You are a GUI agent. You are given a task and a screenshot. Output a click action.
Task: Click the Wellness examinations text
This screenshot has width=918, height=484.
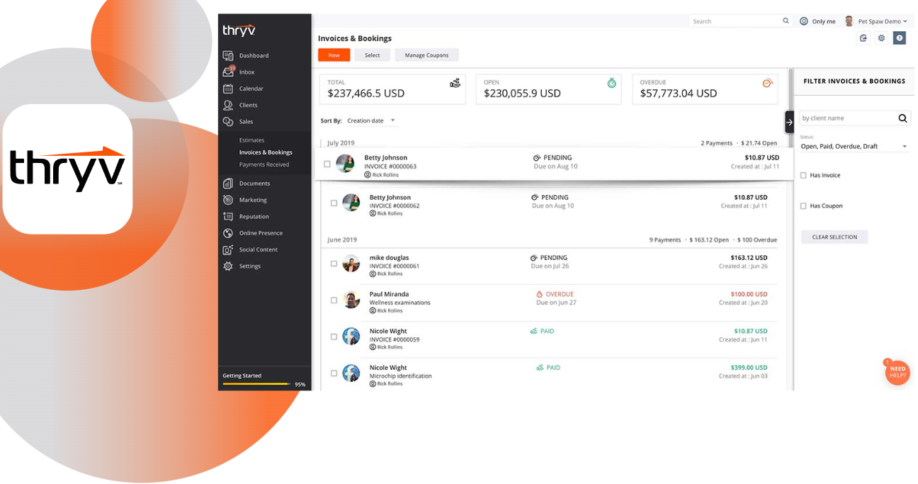click(399, 303)
